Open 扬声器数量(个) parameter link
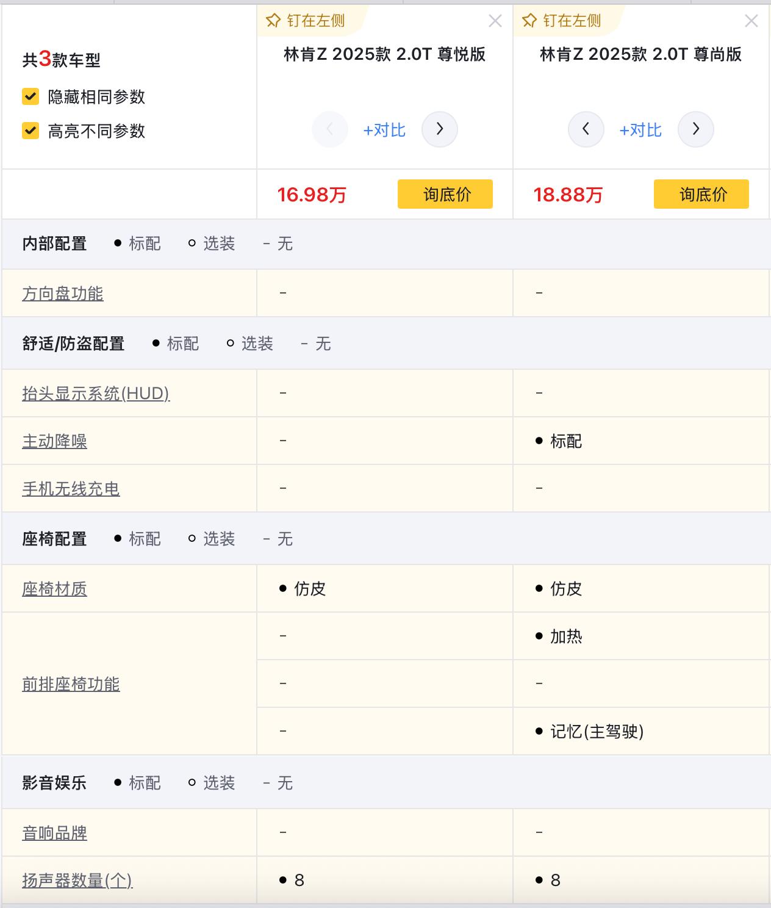Image resolution: width=771 pixels, height=908 pixels. coord(77,881)
